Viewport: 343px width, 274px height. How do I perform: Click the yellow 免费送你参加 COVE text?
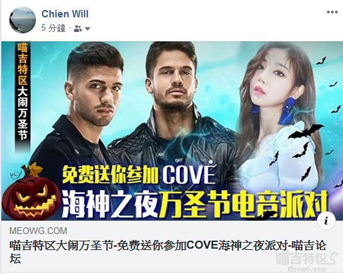(x=139, y=175)
